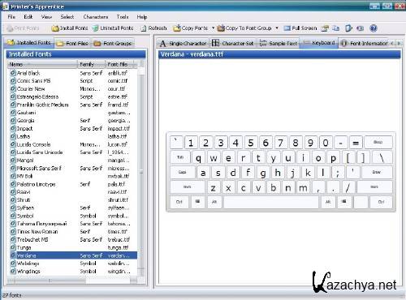Click the tab strip right scroll arrow

coord(399,43)
